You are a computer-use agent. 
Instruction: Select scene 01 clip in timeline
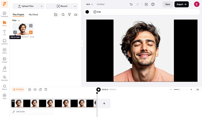54,103
